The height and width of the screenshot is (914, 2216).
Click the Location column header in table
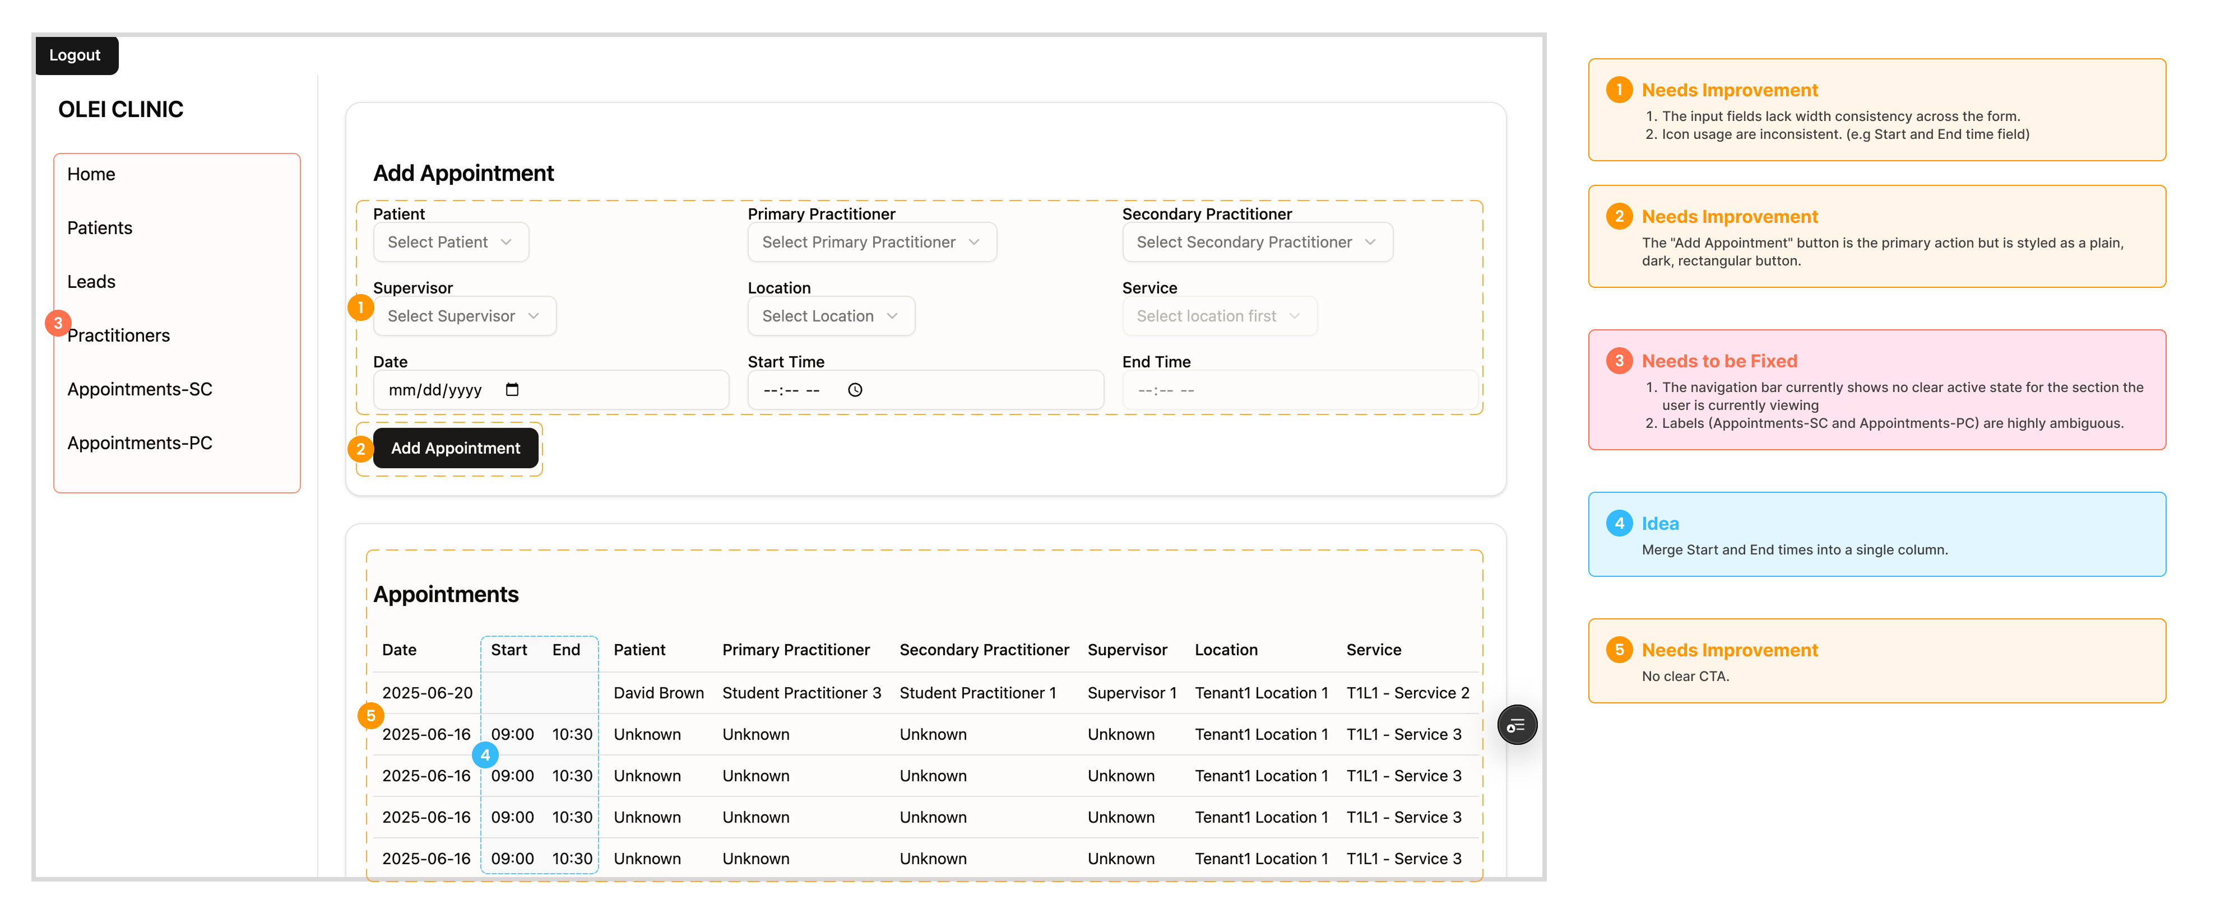[x=1226, y=650]
